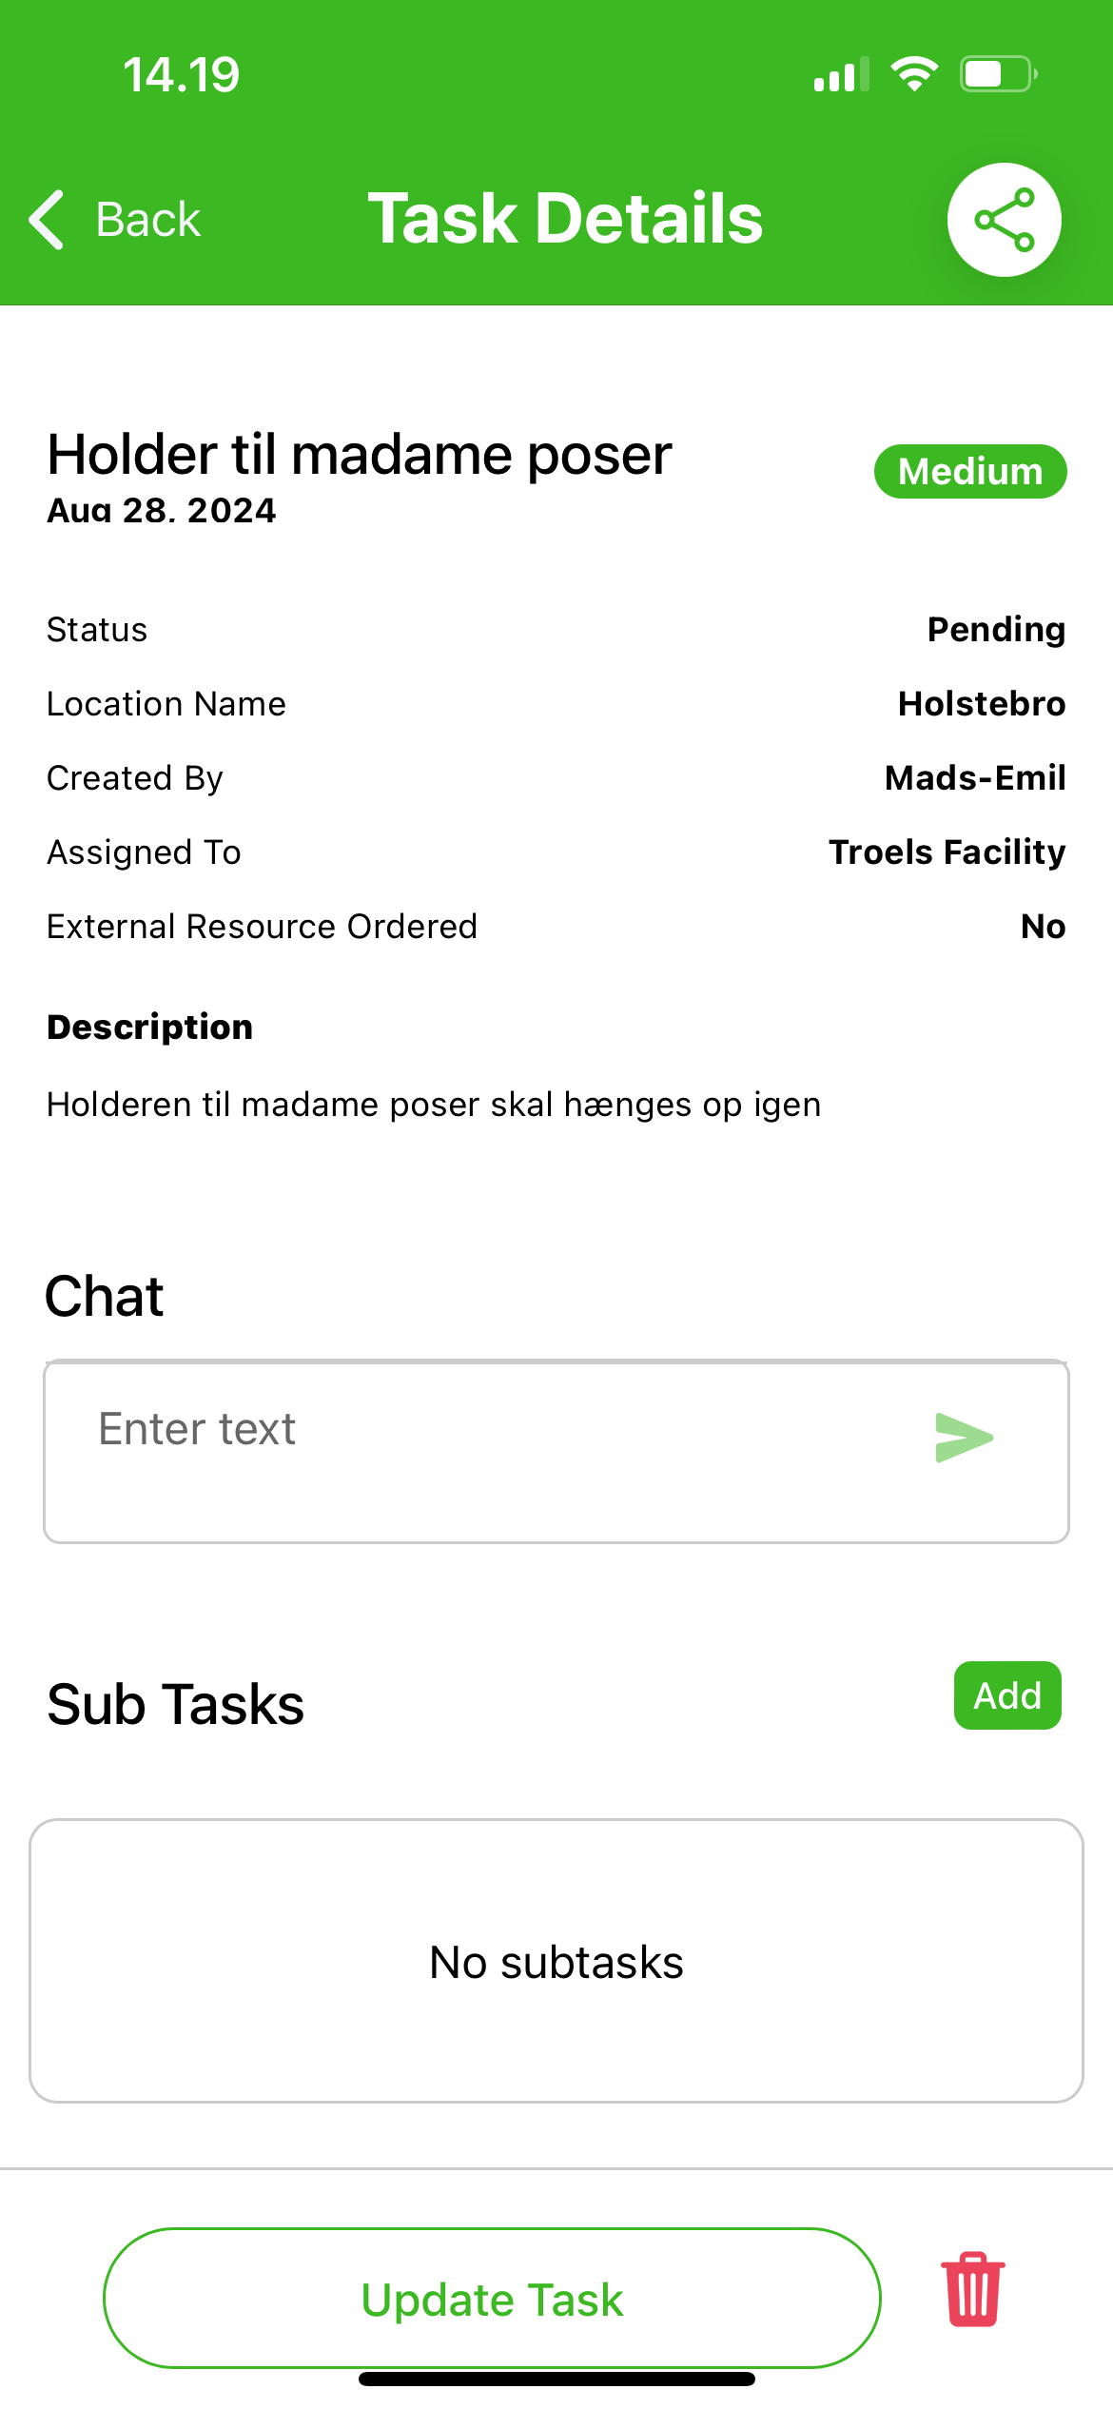Send chat message with arrow icon

[x=964, y=1437]
